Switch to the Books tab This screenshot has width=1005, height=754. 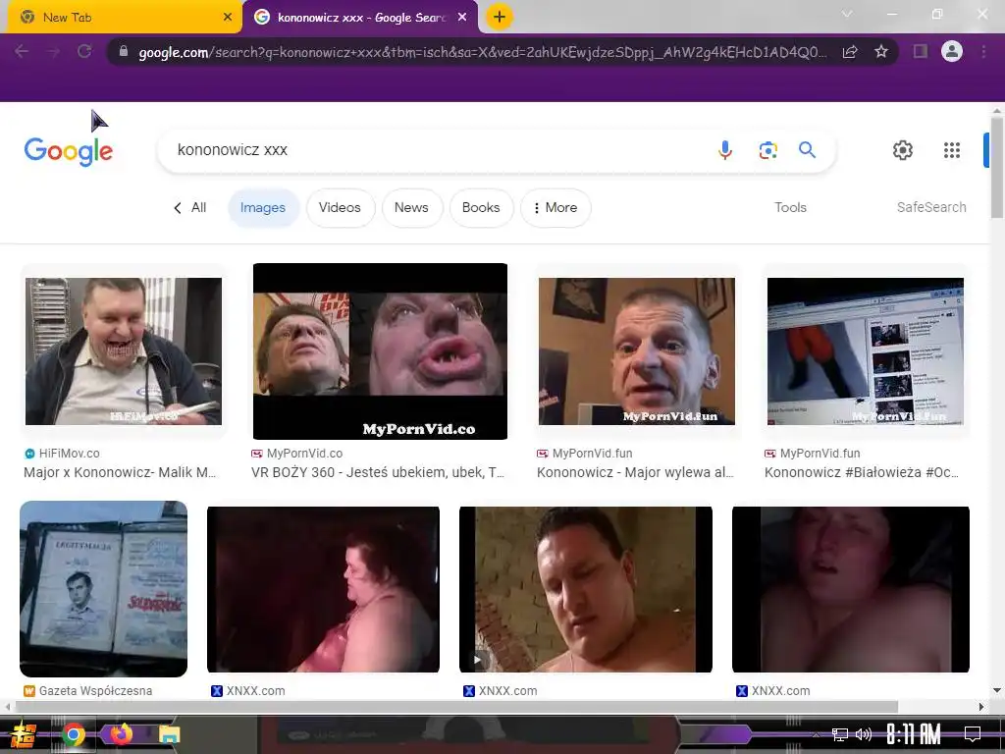(x=481, y=208)
